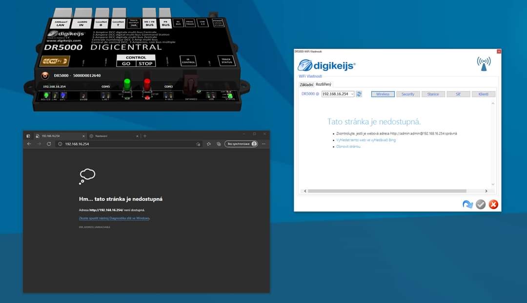Click the STOP label under CONTROL
The image size is (527, 303).
tap(145, 63)
